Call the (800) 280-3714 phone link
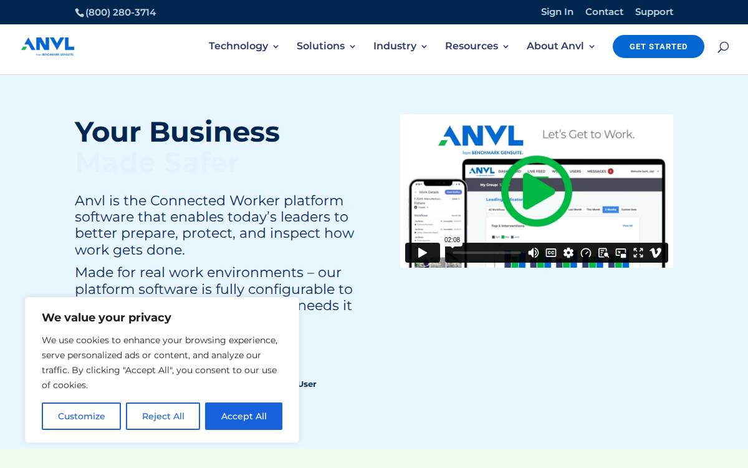Image resolution: width=748 pixels, height=468 pixels. (120, 12)
